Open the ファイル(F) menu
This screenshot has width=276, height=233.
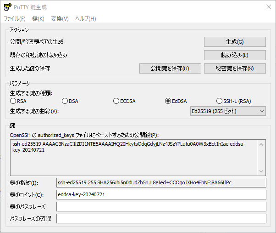pyautogui.click(x=15, y=18)
